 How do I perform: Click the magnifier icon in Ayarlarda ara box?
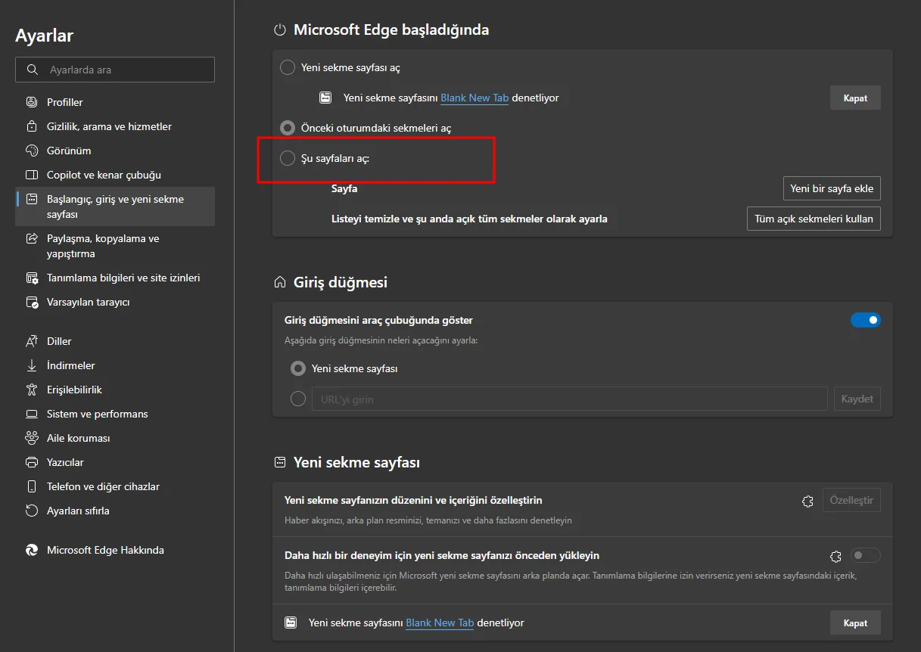(32, 70)
